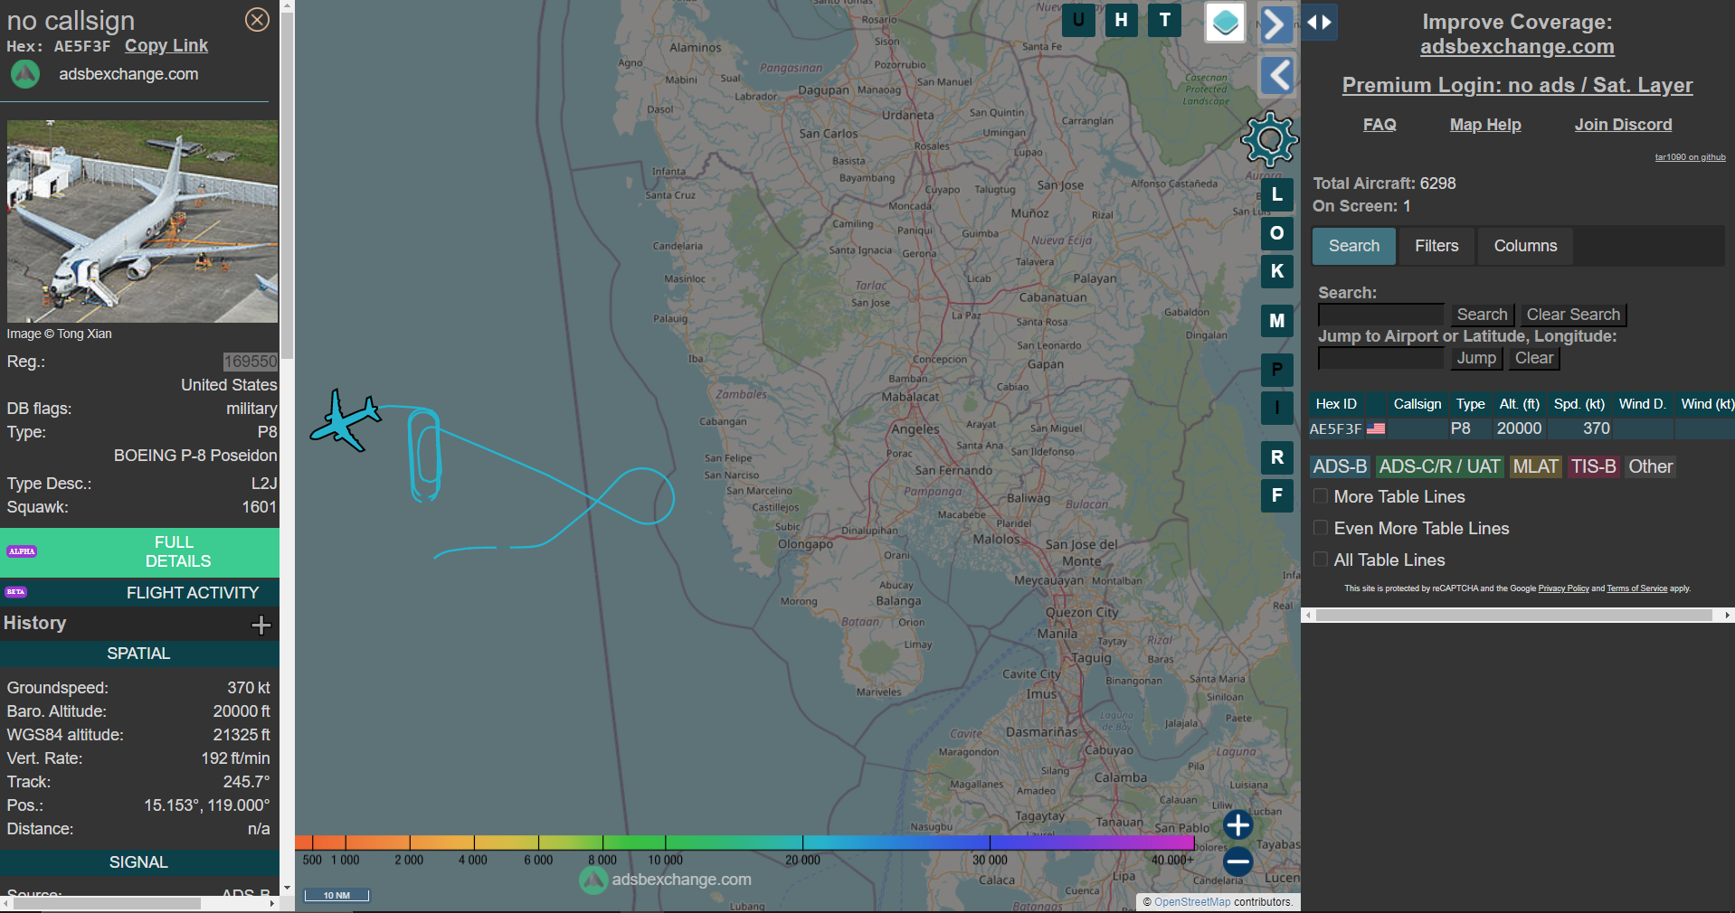1735x913 pixels.
Task: Toggle ADS-B source filter
Action: point(1340,466)
